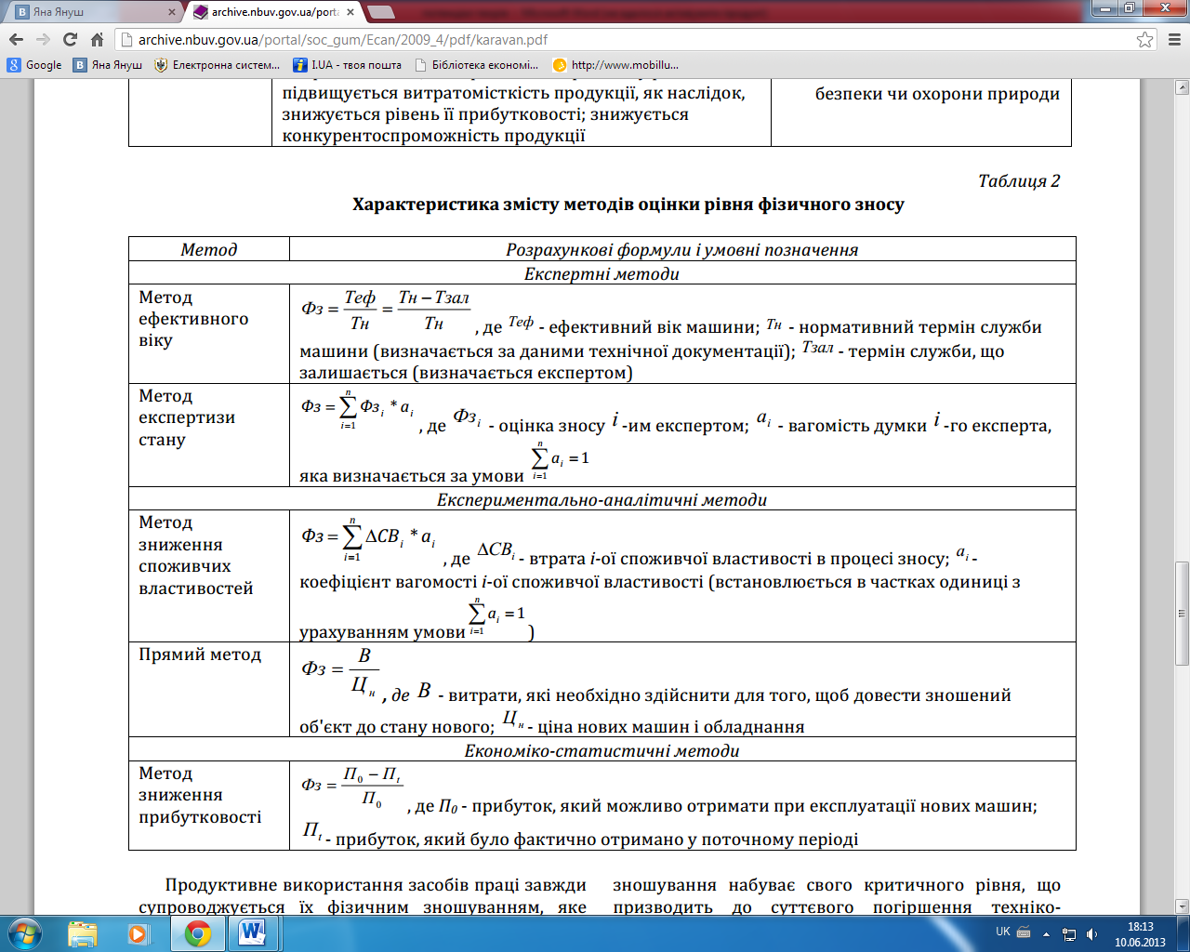The height and width of the screenshot is (952, 1190).
Task: Close the Яна Януш tab
Action: 171,12
